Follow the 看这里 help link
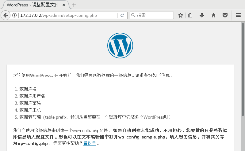 [x=90, y=143]
